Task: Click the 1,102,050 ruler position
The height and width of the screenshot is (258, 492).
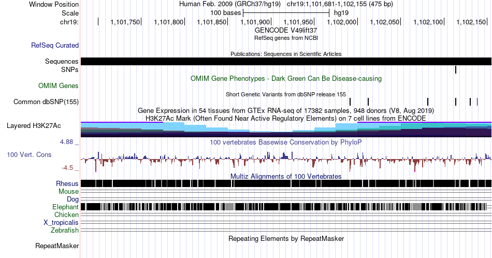Action: 385,22
